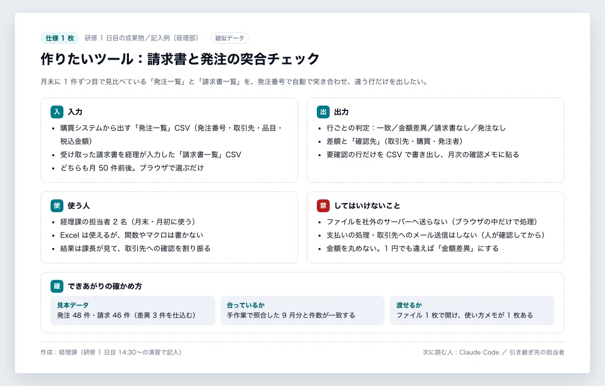605x386 pixels.
Task: Click the 使う人 heading
Action: coord(79,206)
